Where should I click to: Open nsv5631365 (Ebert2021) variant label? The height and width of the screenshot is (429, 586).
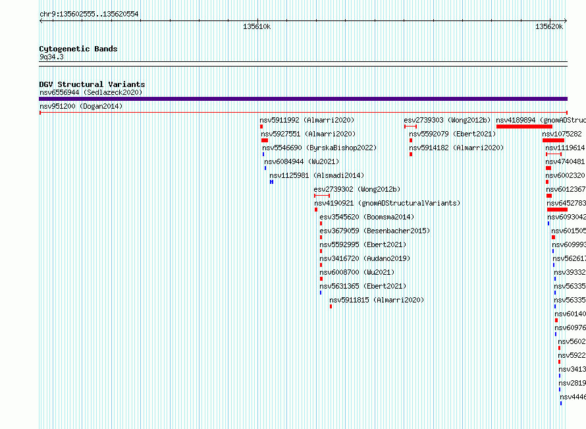[363, 286]
